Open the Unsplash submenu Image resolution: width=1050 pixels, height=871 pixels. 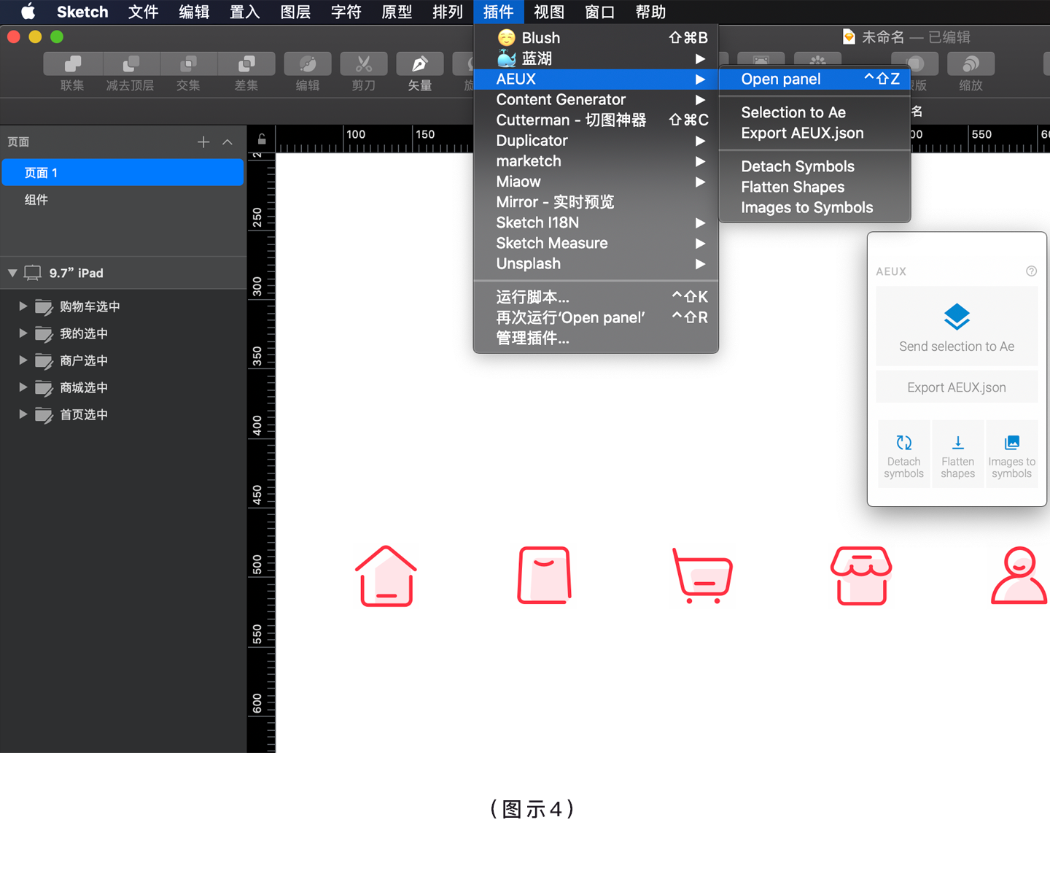point(596,263)
